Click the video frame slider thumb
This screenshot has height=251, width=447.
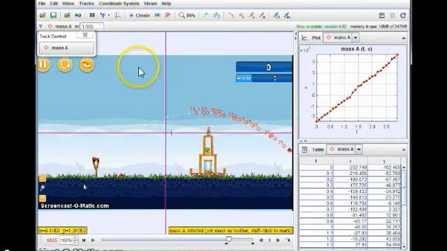point(228,239)
